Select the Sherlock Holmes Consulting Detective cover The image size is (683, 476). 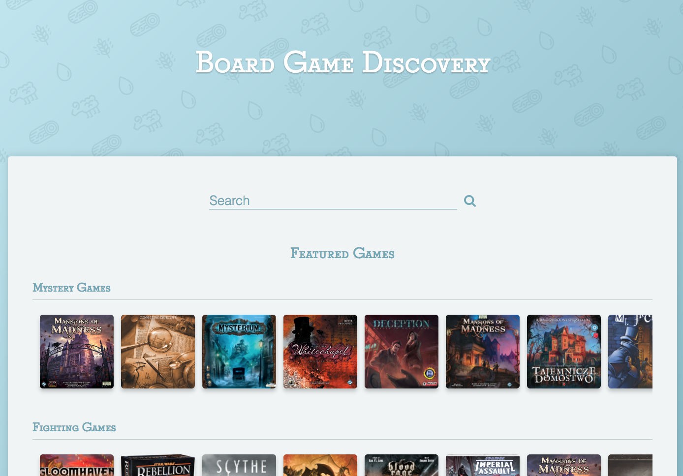157,351
